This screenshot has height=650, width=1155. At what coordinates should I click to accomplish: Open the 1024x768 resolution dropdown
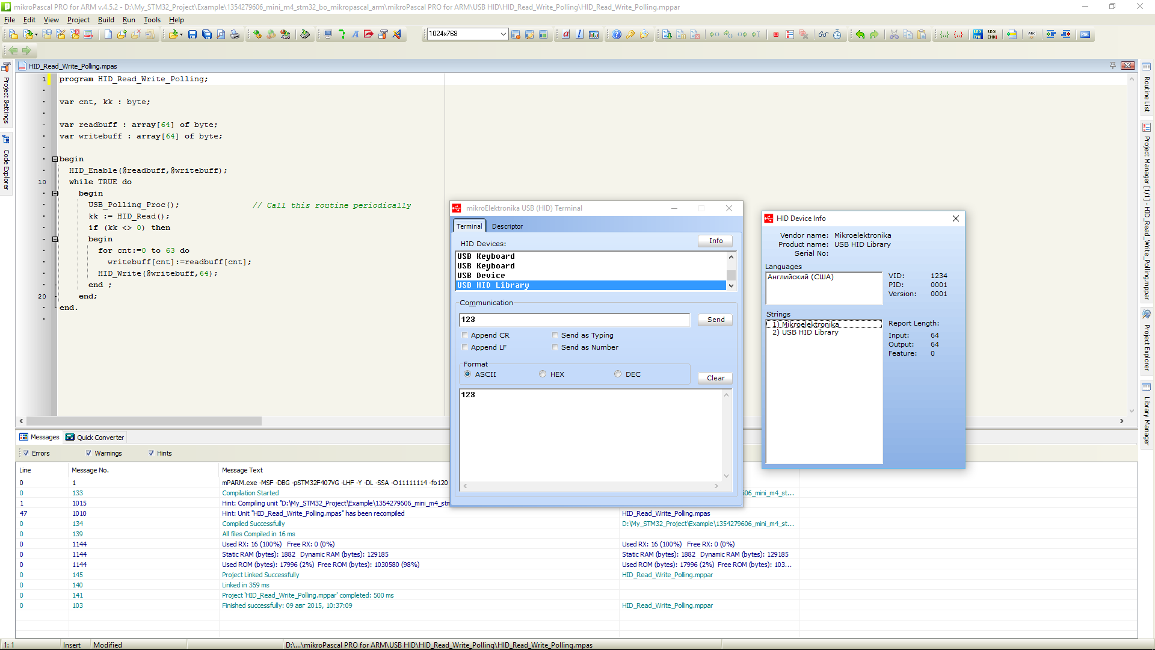[503, 34]
